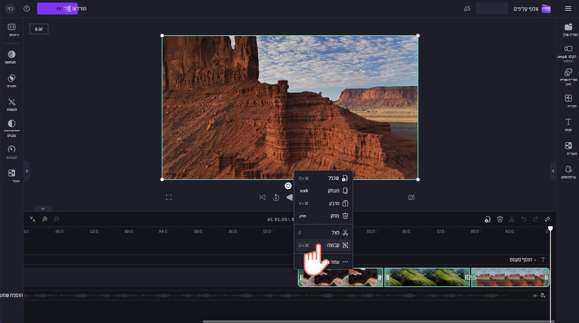Click the scissors split icon in timeline toolbar
Screen dimensions: 579x323
point(512,219)
